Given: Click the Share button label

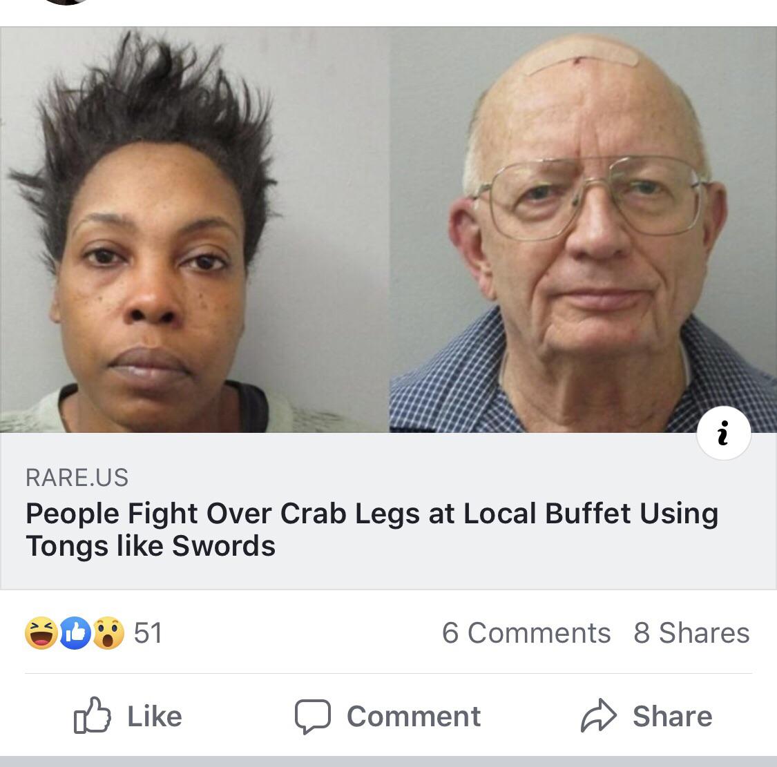Looking at the screenshot, I should tap(673, 717).
